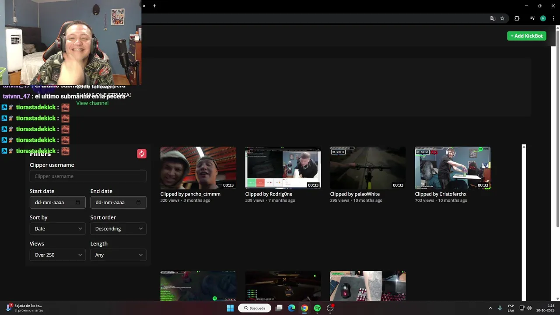
Task: Click the ESP LAA language indicator
Action: click(x=511, y=308)
